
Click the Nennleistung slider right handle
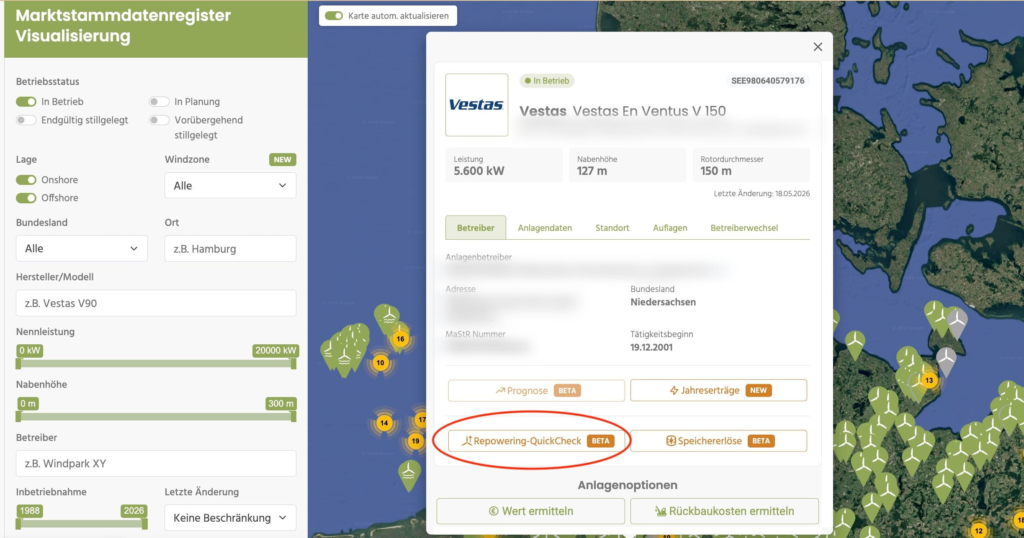[293, 364]
